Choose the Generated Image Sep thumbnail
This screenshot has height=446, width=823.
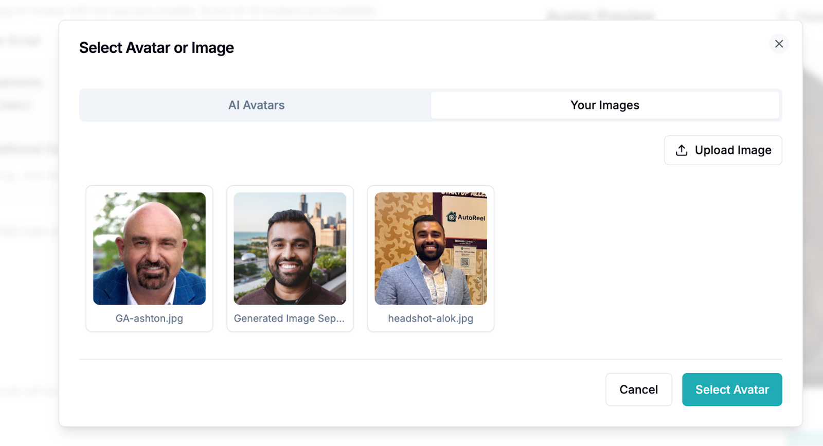tap(290, 248)
